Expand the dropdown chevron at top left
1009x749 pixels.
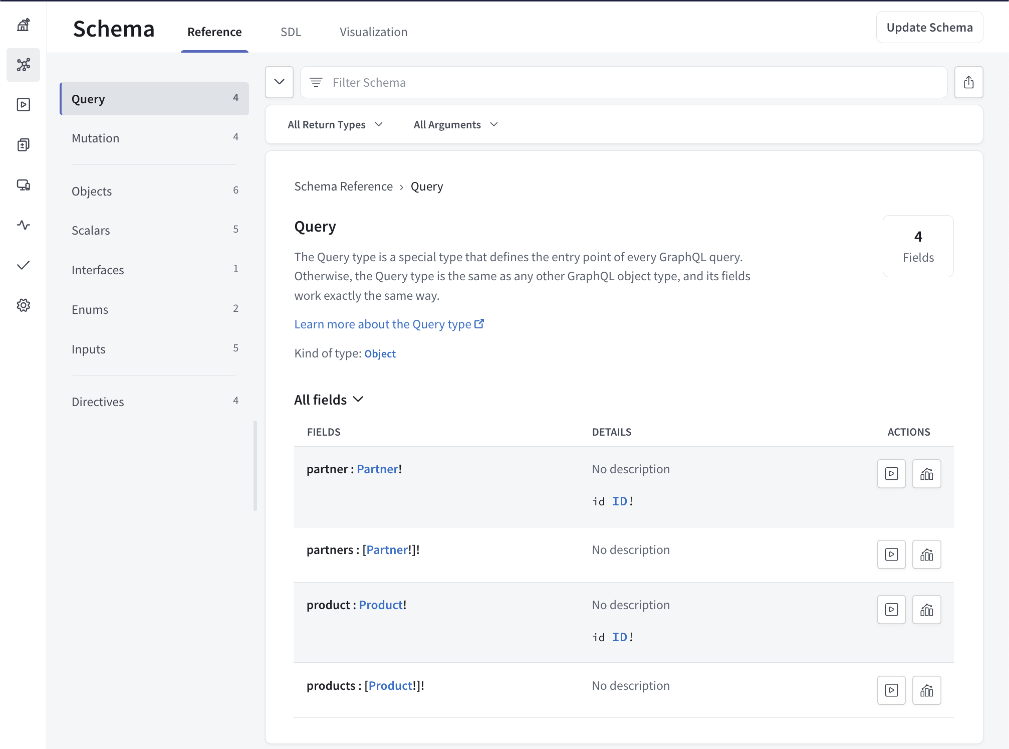point(279,81)
